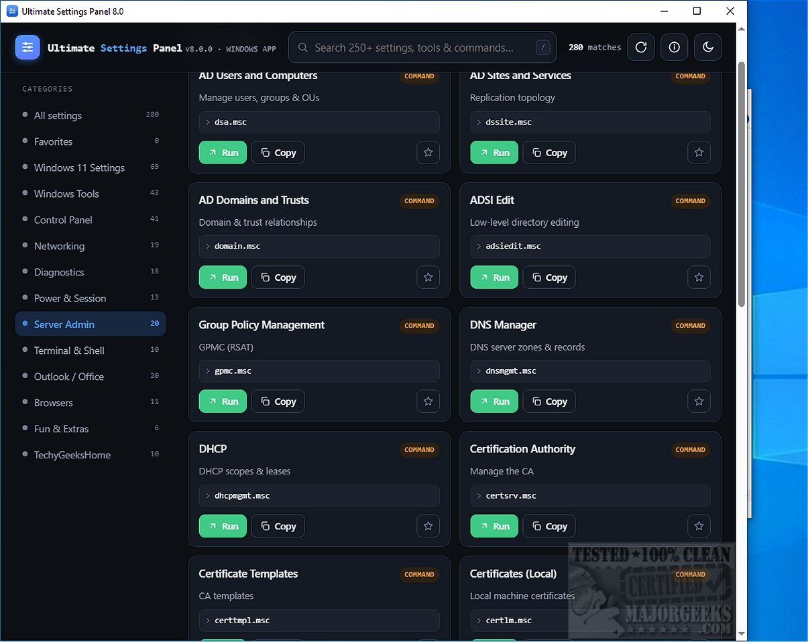Viewport: 808px width, 642px height.
Task: Star the Group Policy Management card
Action: (428, 401)
